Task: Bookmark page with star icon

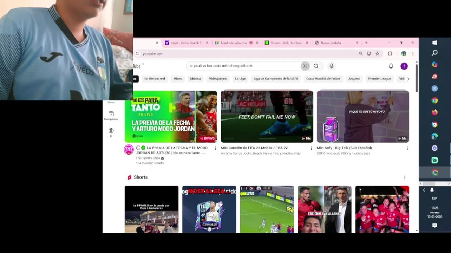Action: click(x=377, y=54)
